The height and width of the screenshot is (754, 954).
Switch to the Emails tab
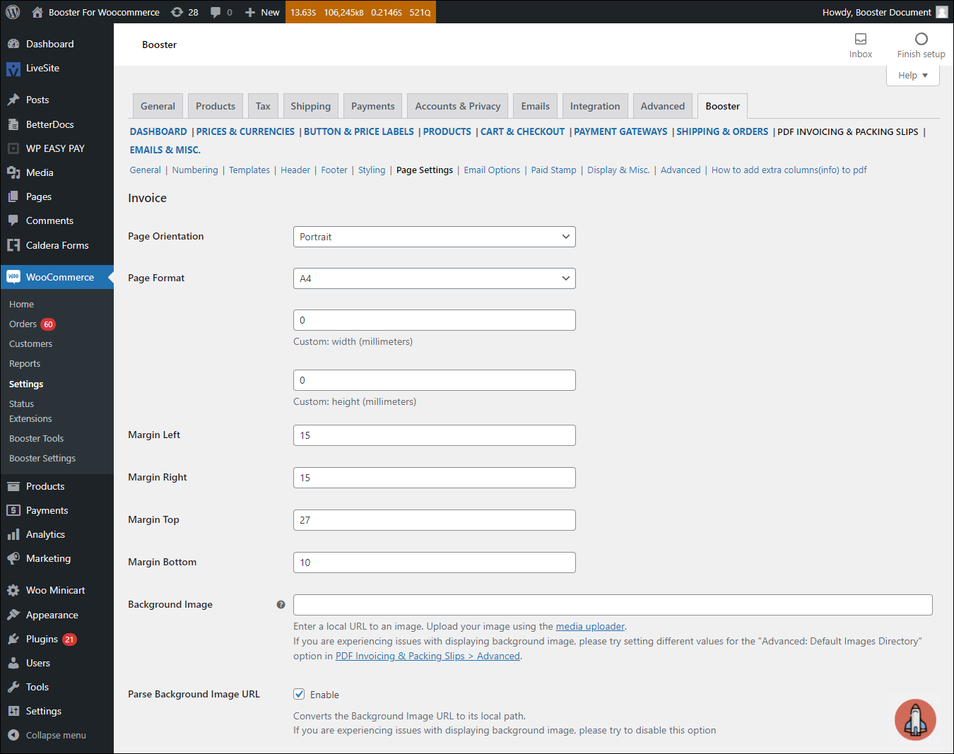click(x=536, y=106)
